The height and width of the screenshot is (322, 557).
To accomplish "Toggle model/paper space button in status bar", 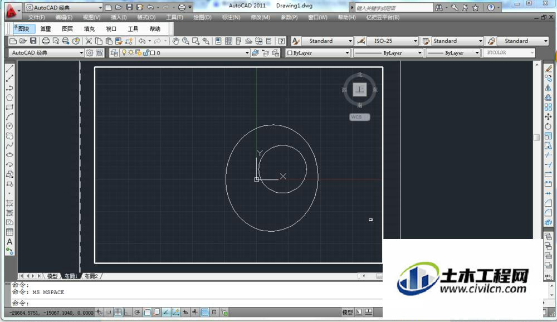I will pyautogui.click(x=348, y=313).
